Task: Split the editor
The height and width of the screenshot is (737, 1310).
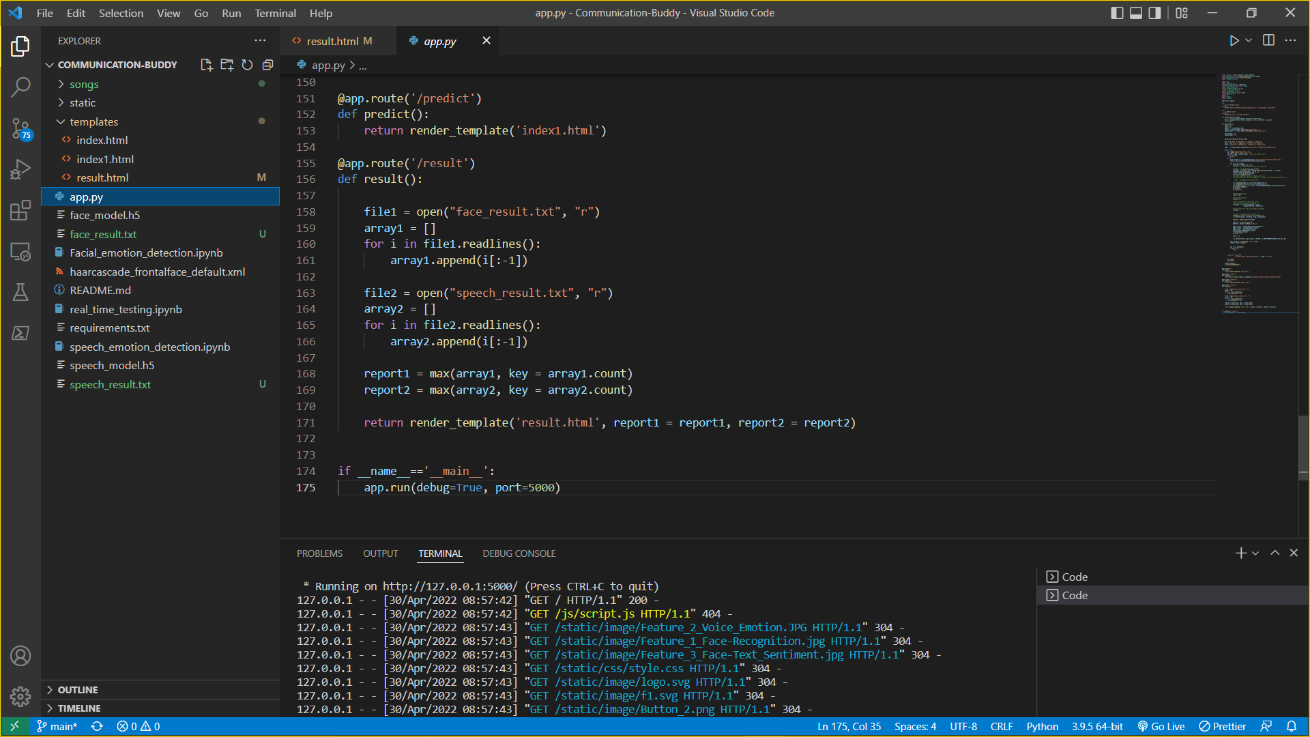Action: pyautogui.click(x=1268, y=40)
